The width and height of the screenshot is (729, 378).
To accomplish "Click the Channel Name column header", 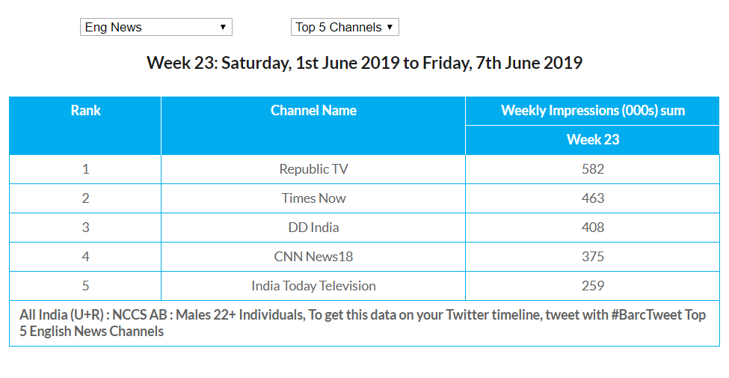I will tap(313, 111).
